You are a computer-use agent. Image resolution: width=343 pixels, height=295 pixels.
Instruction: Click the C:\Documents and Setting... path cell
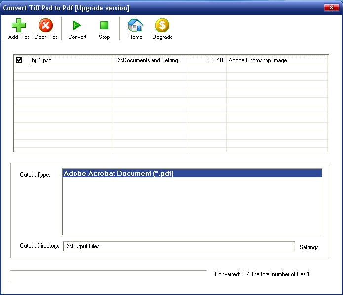click(149, 60)
